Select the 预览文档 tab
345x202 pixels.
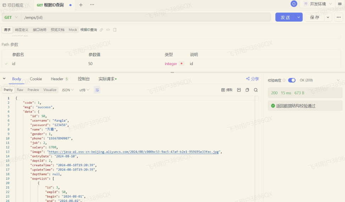(57, 30)
